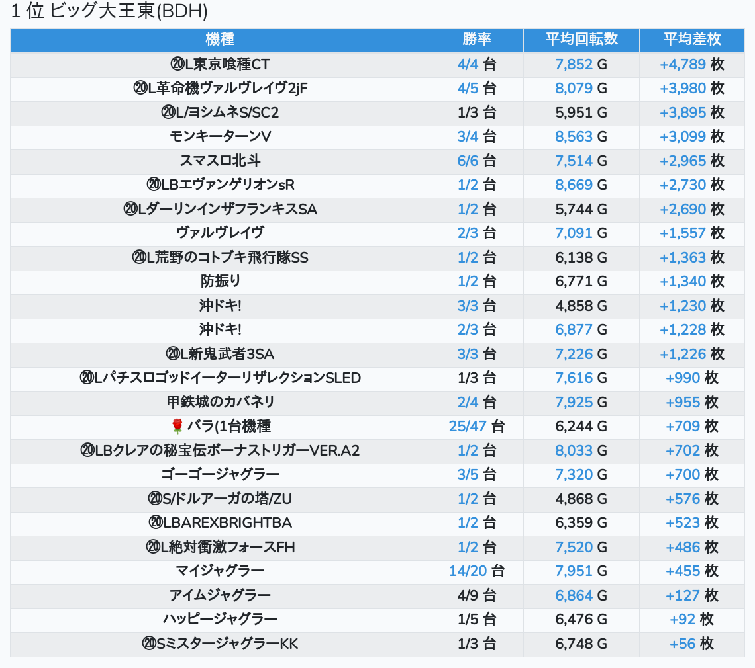Click the 14/20 win rate for マイジャグラー

(468, 571)
